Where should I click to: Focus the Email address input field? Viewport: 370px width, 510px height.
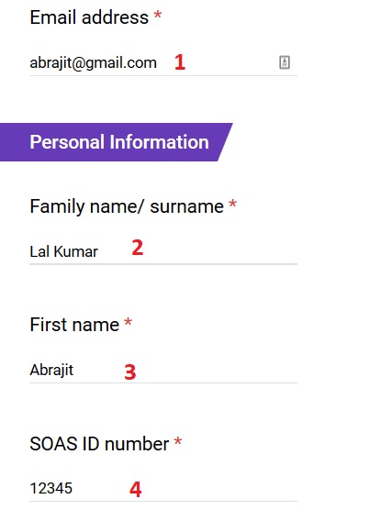pyautogui.click(x=163, y=62)
